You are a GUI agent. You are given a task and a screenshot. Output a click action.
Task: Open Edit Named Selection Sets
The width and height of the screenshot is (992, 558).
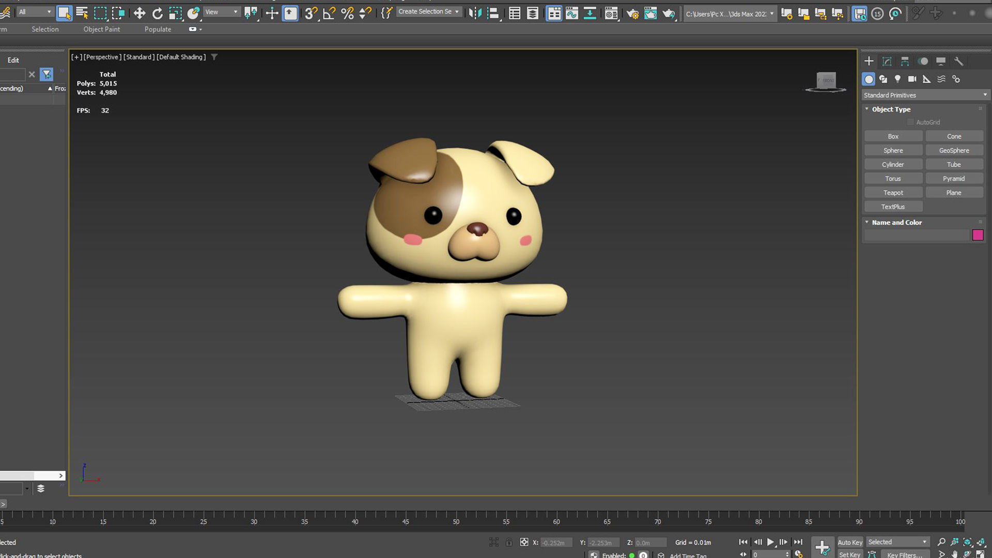click(386, 13)
